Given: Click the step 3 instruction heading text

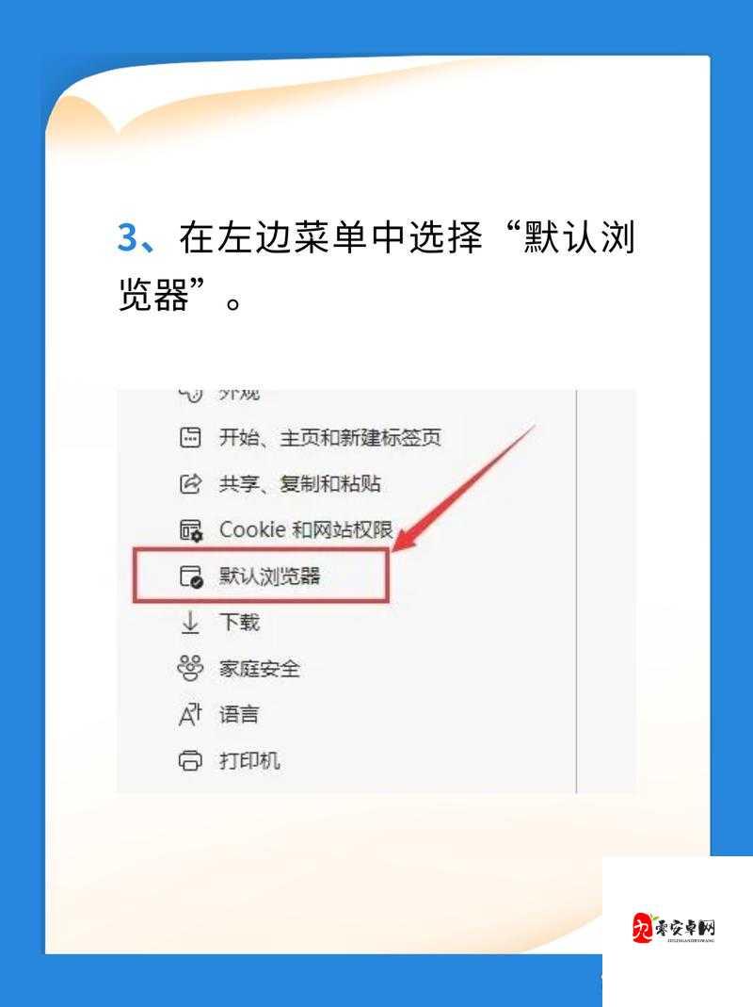Looking at the screenshot, I should coord(376,266).
